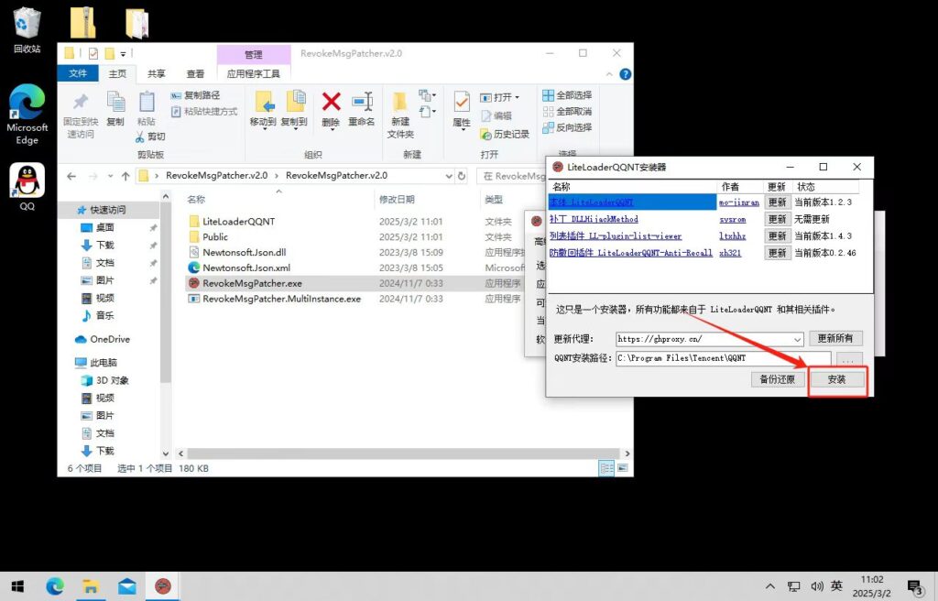Image resolution: width=938 pixels, height=601 pixels.
Task: Click the 安装 install button
Action: [837, 379]
